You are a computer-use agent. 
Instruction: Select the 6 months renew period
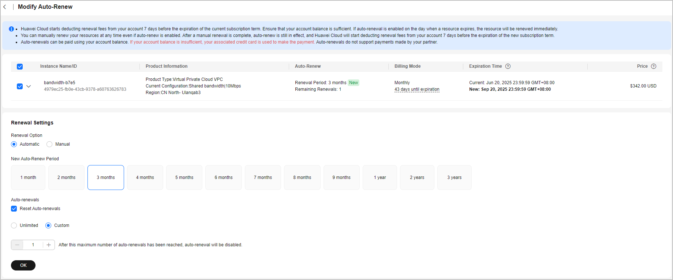[223, 178]
